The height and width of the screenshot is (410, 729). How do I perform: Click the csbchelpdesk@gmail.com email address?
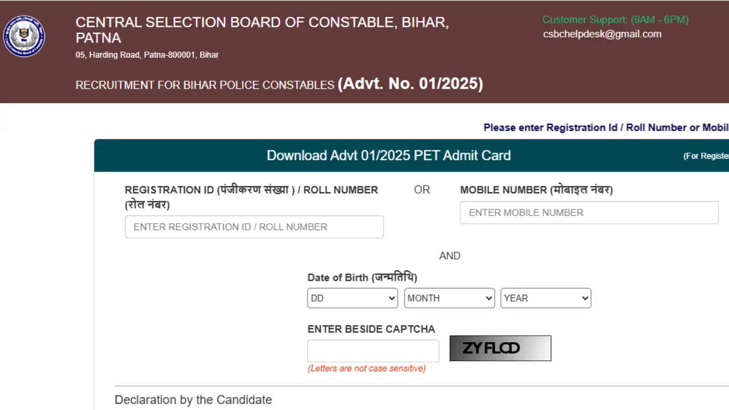[x=602, y=34]
